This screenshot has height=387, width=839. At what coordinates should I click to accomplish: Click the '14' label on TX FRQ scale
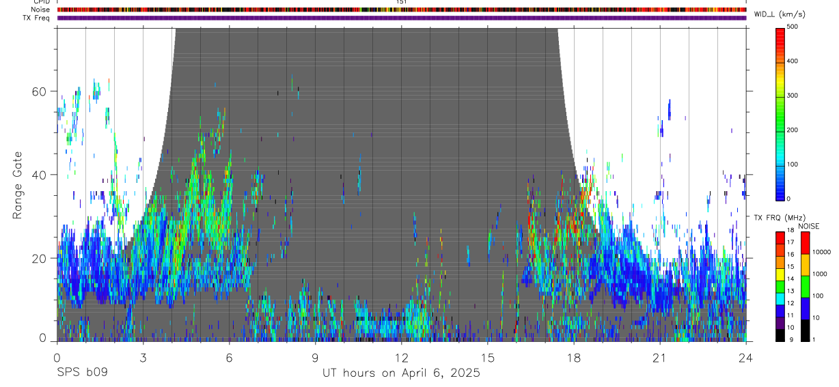tap(790, 278)
